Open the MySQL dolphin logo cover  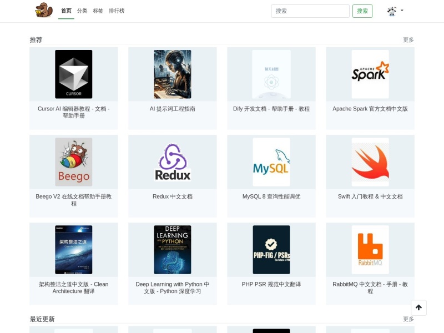[x=271, y=162]
